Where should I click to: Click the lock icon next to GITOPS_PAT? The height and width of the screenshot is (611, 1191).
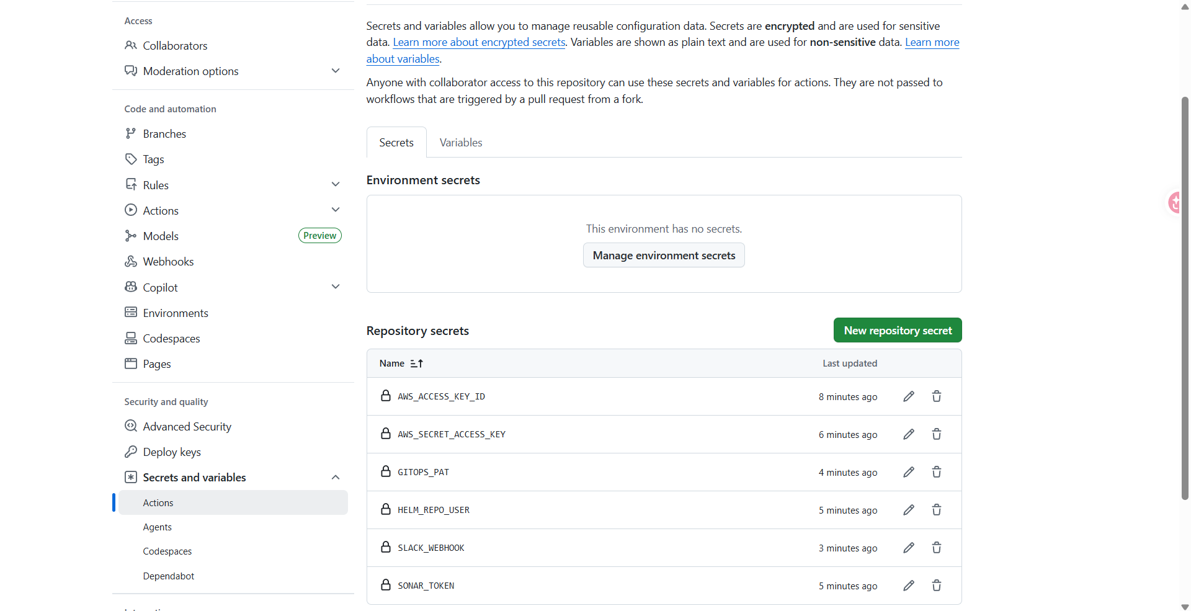(386, 471)
